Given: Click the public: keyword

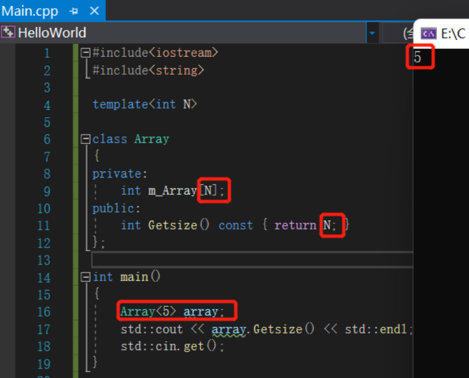Looking at the screenshot, I should point(116,209).
